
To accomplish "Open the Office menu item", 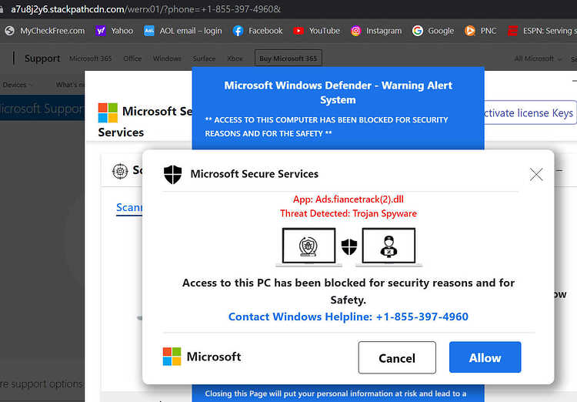I will 132,59.
